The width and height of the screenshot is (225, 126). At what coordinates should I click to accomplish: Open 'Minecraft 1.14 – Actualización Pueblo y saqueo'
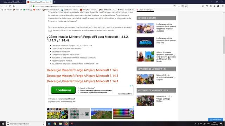[166, 77]
